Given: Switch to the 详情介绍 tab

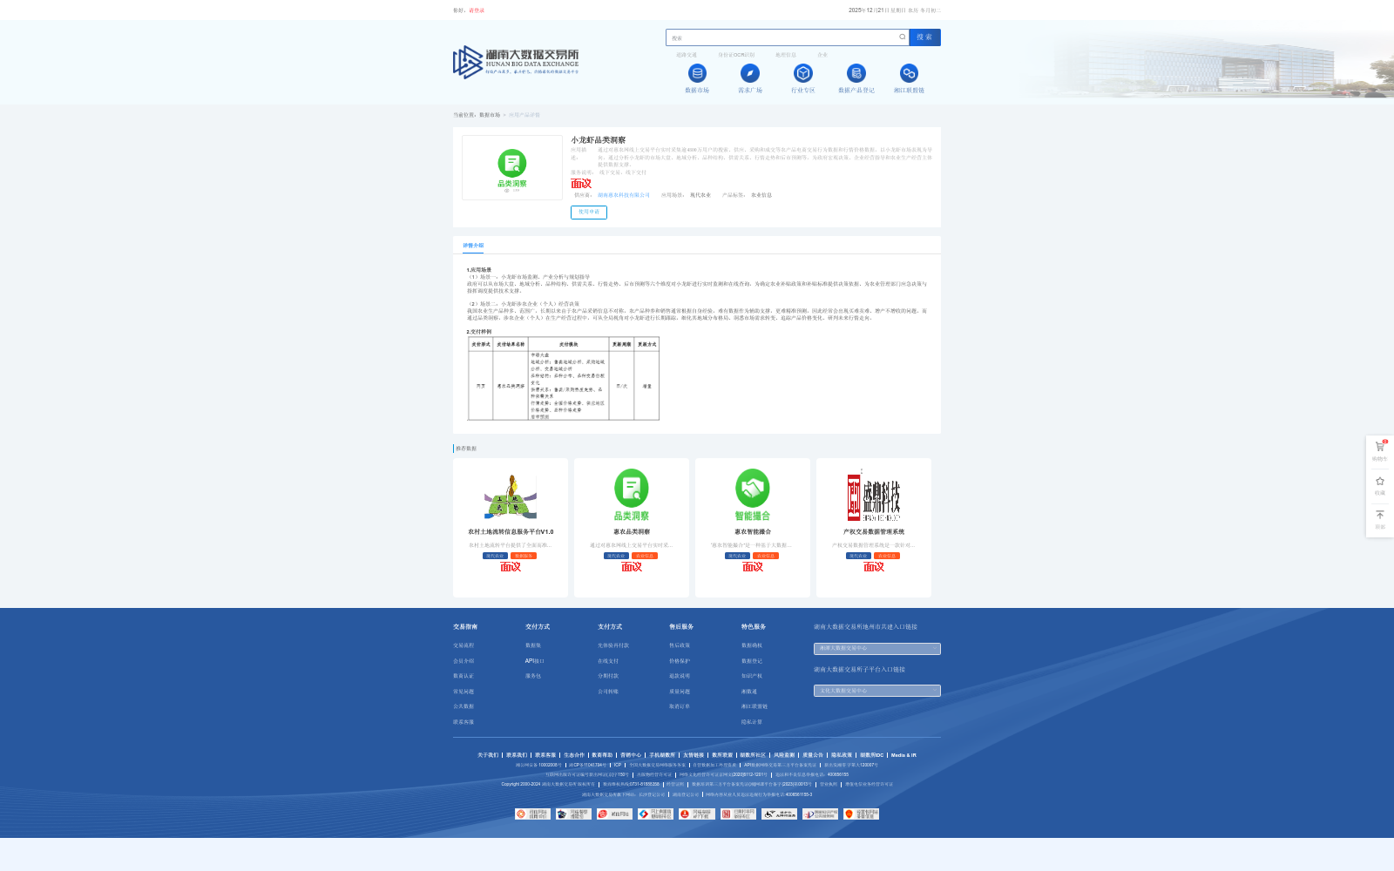Looking at the screenshot, I should (x=473, y=245).
